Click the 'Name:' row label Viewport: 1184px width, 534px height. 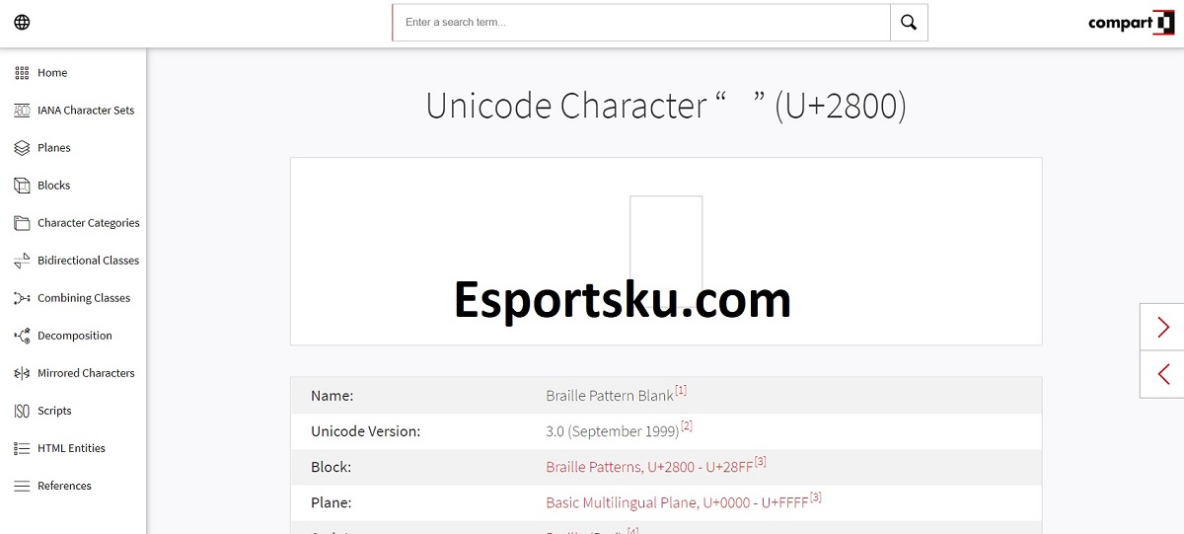[332, 396]
